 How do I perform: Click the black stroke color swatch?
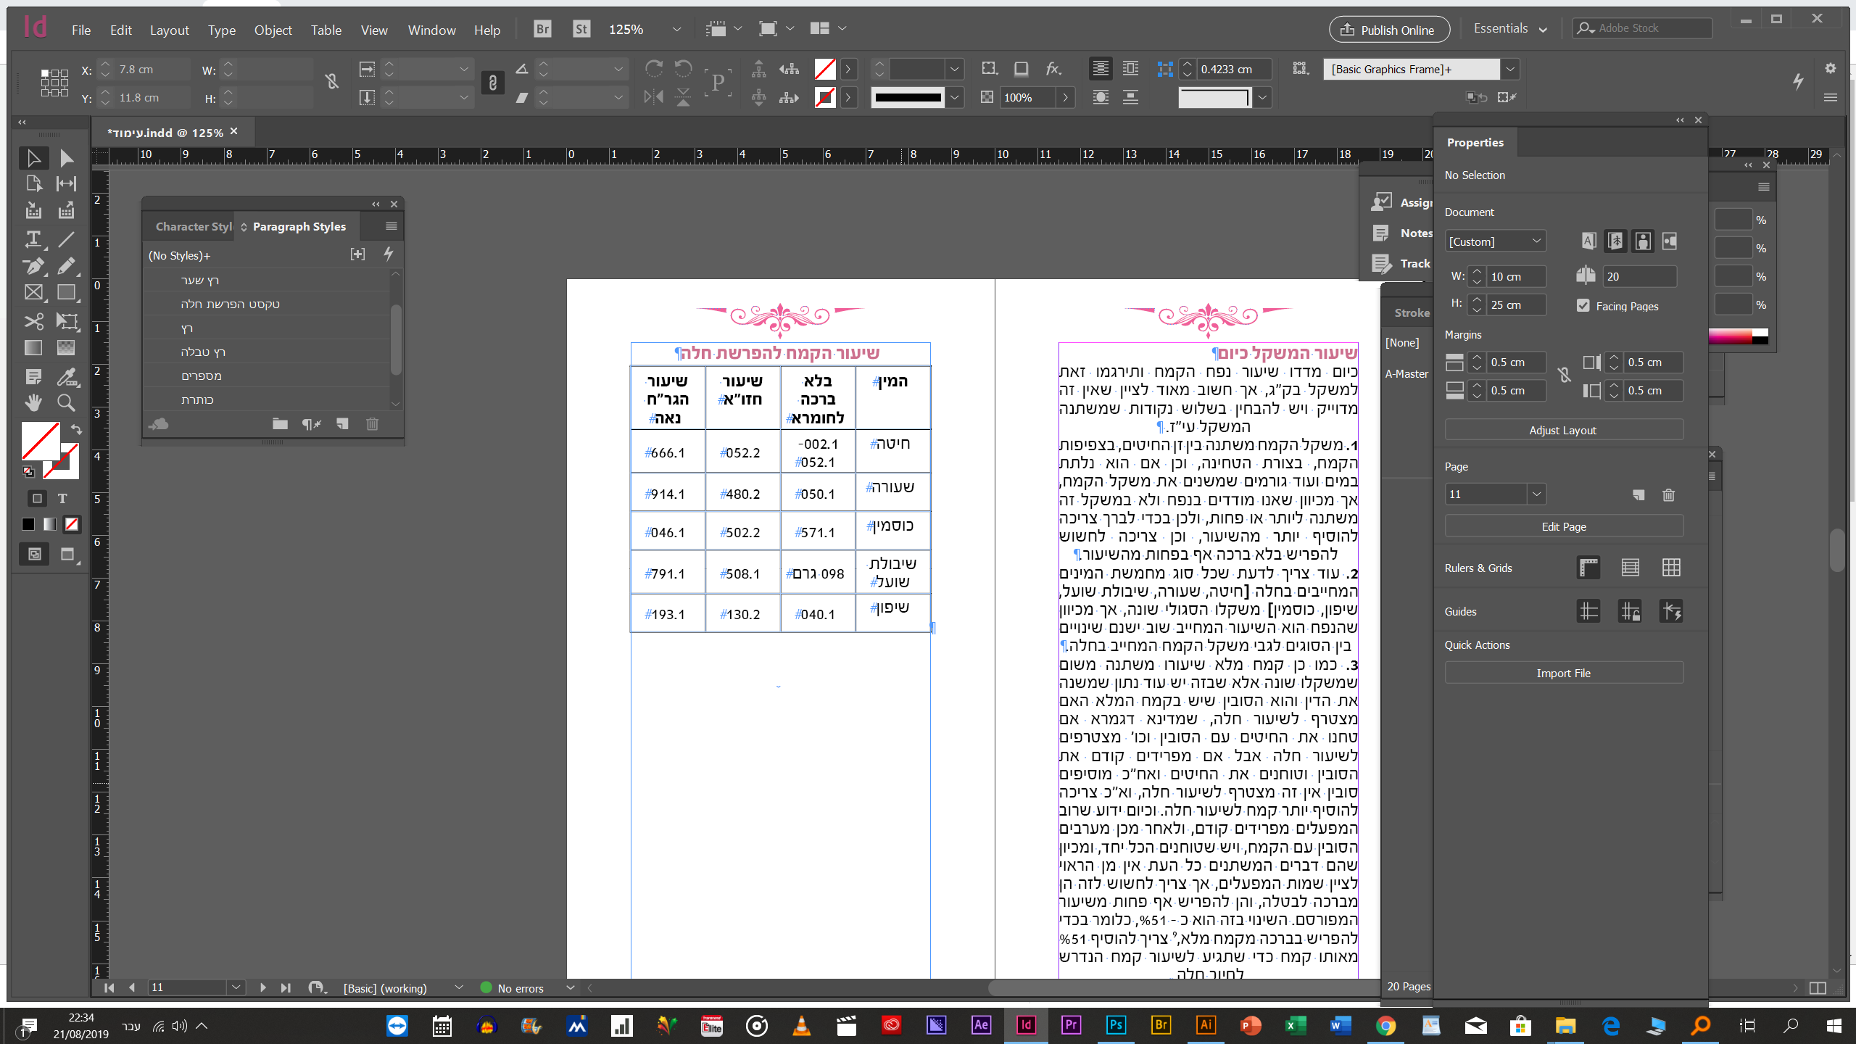(907, 97)
